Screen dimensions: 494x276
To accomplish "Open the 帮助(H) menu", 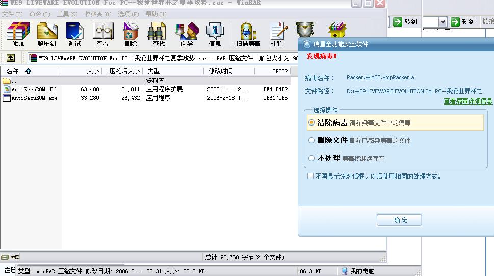I will [x=156, y=14].
